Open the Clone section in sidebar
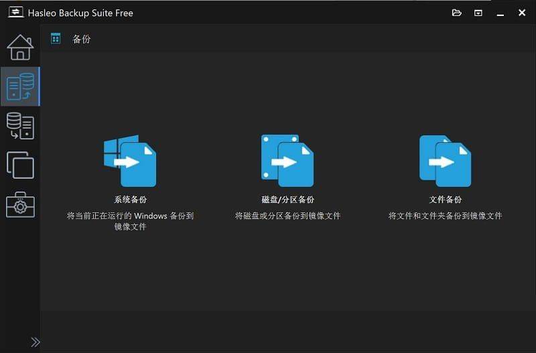 20,165
